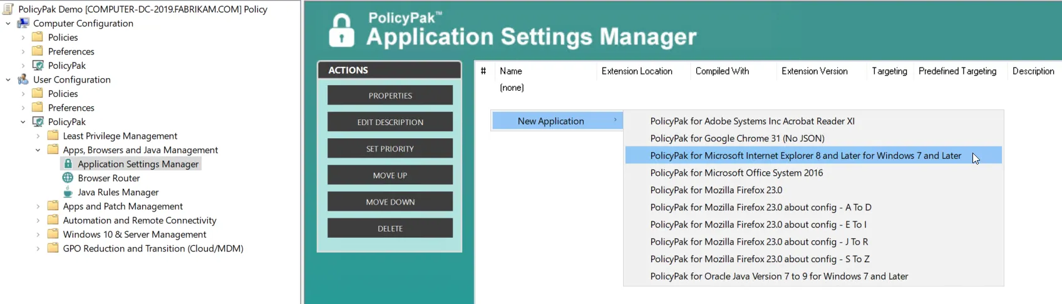Click the PolicyPak Demo policy root icon
The image size is (1062, 304).
tap(8, 9)
